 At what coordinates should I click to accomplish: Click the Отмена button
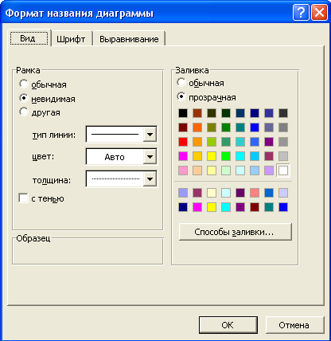click(x=294, y=325)
